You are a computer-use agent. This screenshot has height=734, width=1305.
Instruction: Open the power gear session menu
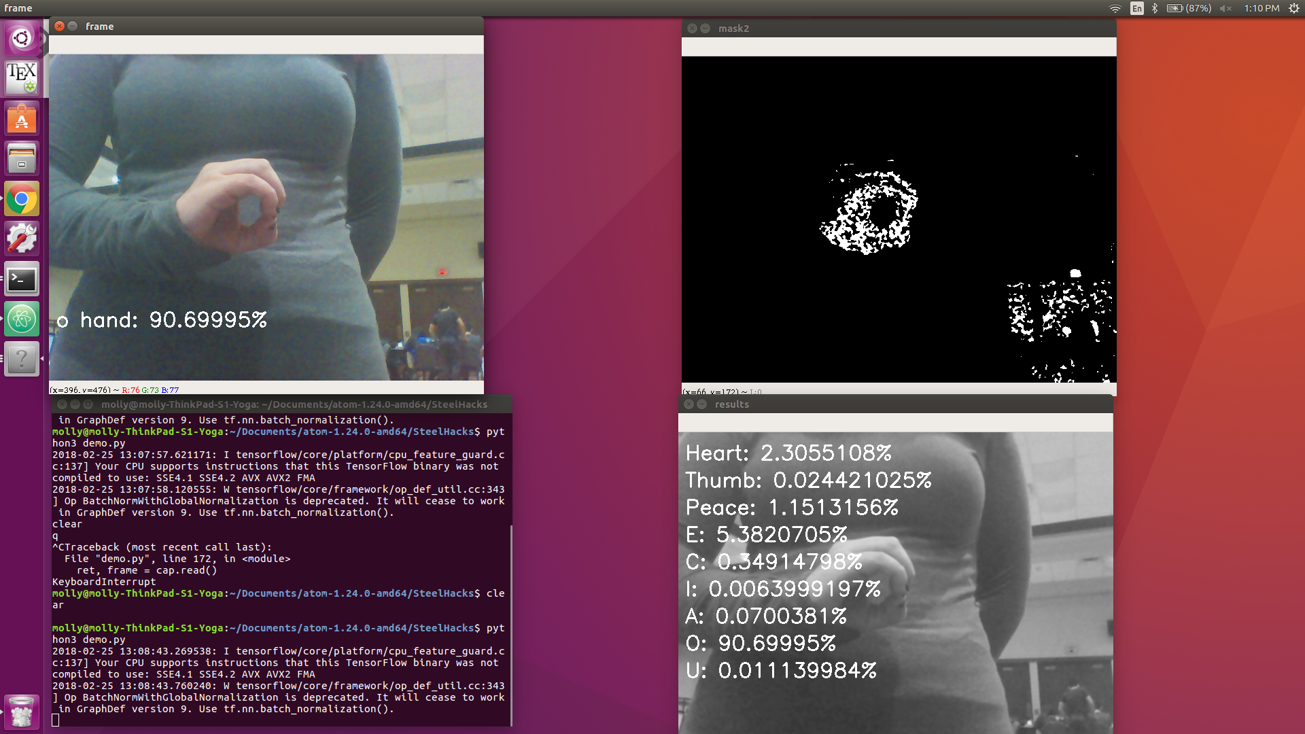point(1294,9)
